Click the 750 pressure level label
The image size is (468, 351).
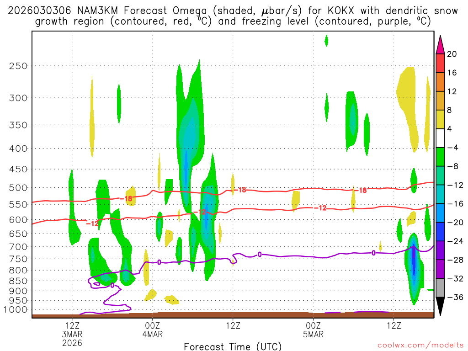tap(18, 259)
